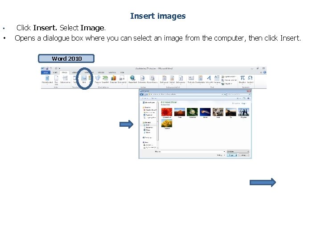The width and height of the screenshot is (321, 241).
Task: Open the Shapes gallery icon in the ribbon
Action: click(98, 78)
